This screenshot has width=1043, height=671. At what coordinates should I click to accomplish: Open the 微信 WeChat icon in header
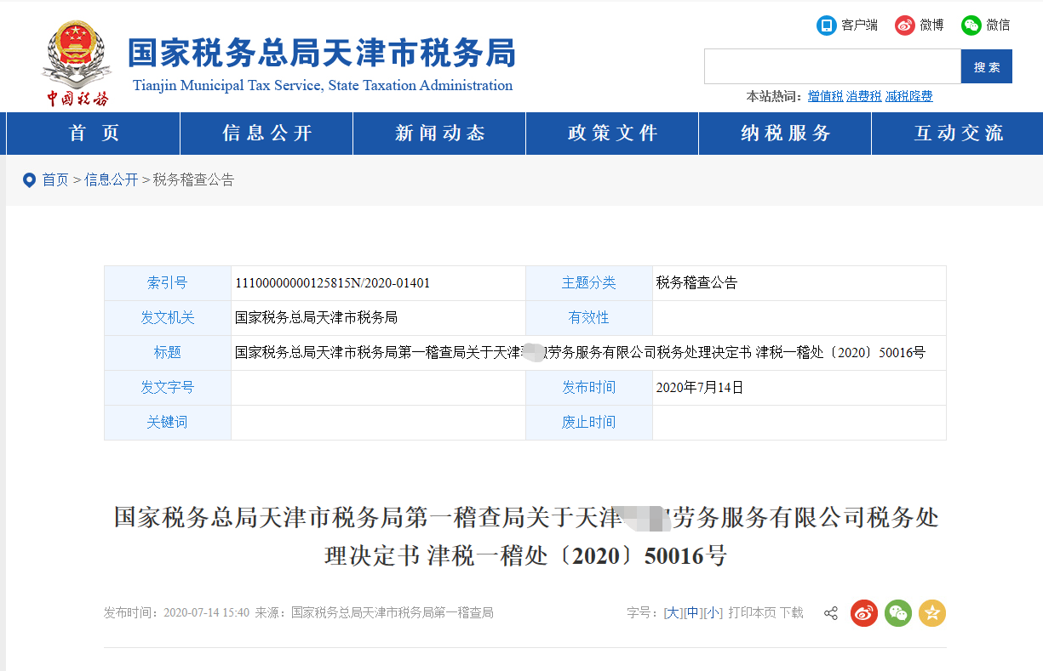click(971, 26)
